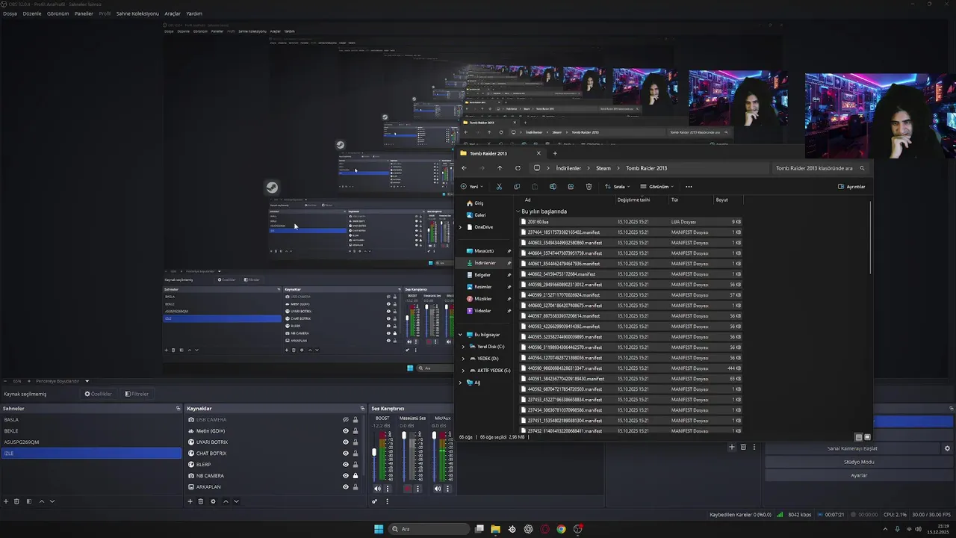
Task: Click Özellikler button above scenes
Action: 98,394
